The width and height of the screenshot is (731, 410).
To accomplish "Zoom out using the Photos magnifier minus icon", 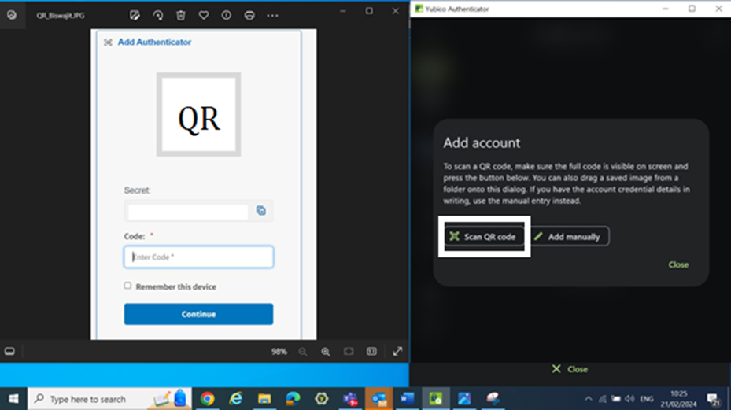I will (303, 352).
